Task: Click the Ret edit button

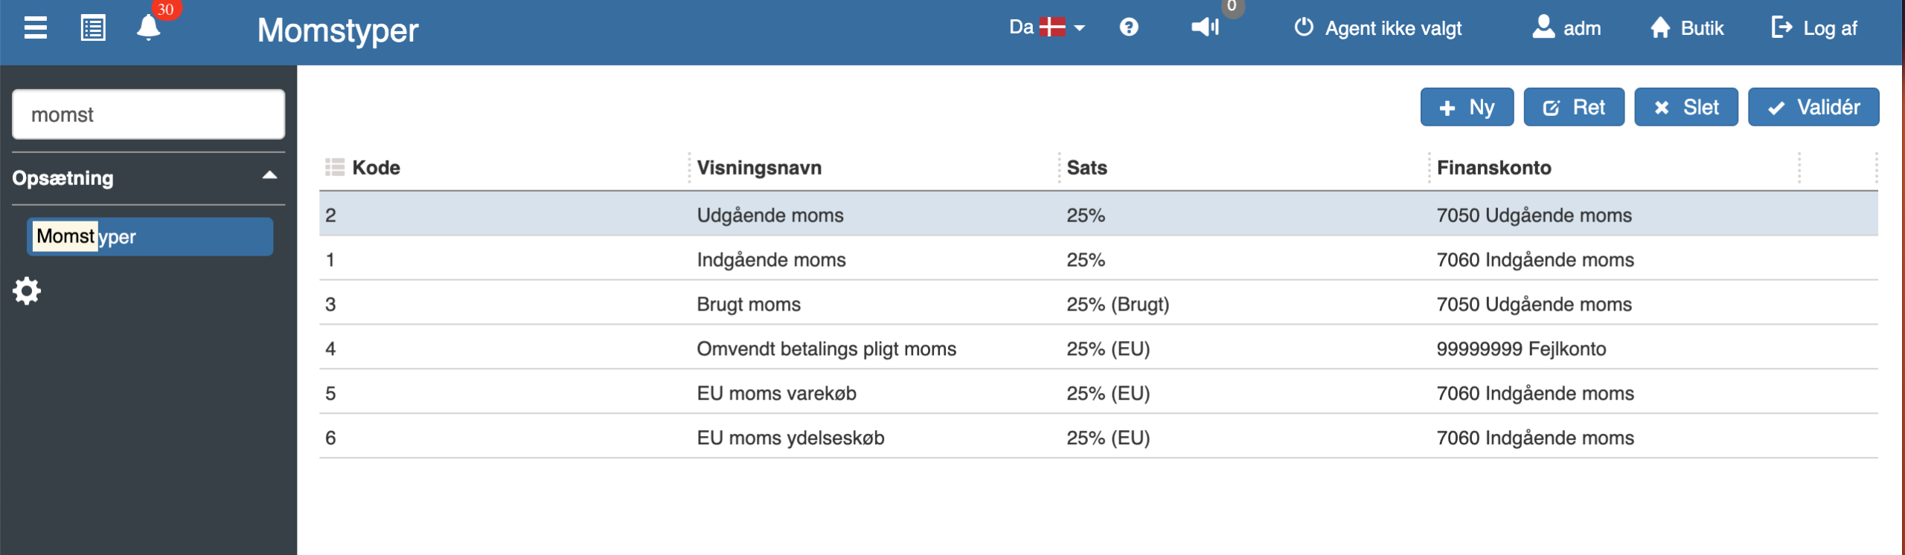Action: (x=1574, y=107)
